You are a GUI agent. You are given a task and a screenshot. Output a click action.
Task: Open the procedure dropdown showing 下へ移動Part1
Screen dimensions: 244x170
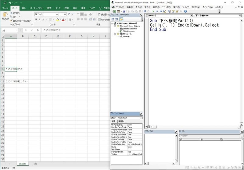click(x=240, y=16)
